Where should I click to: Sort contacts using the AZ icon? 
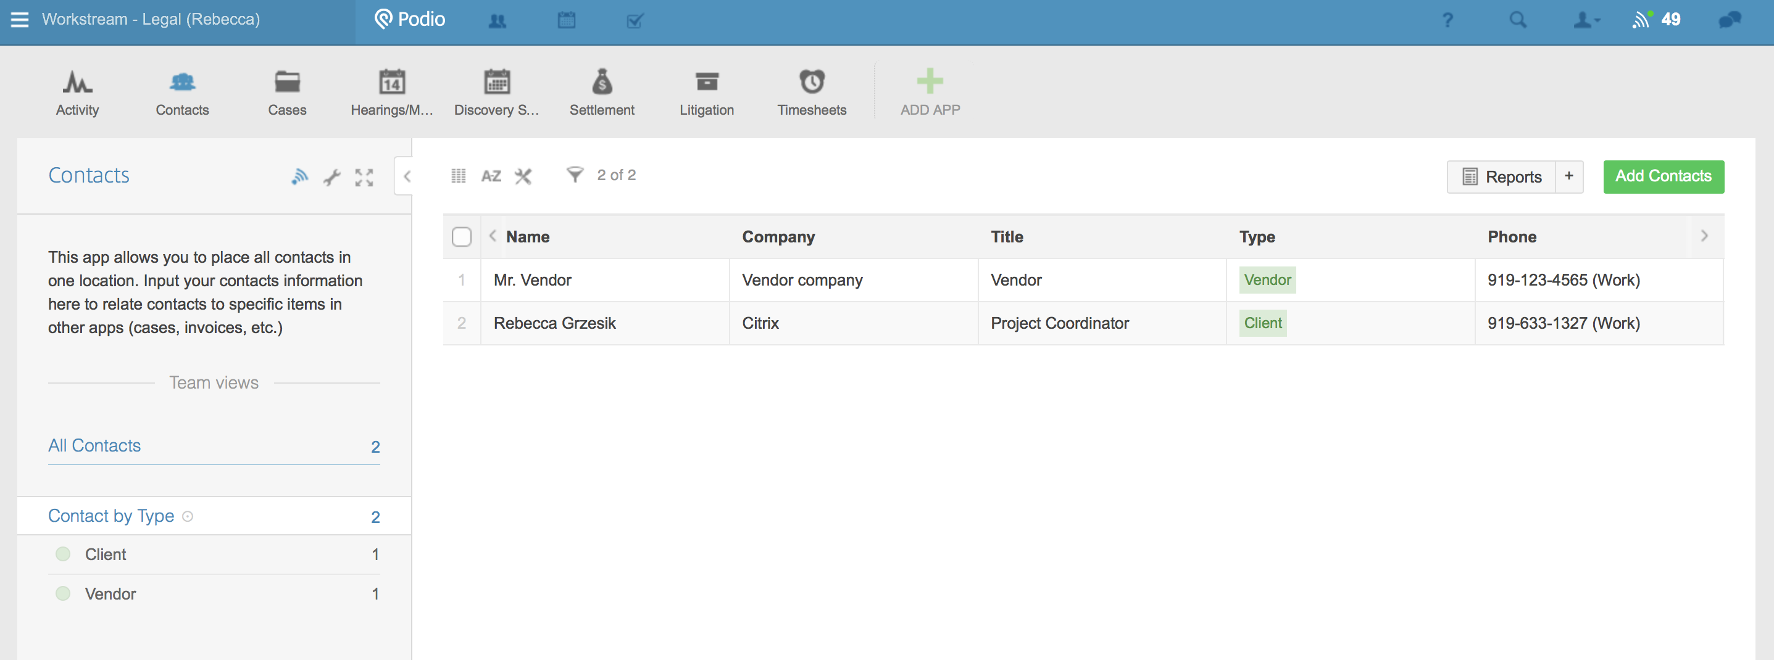[x=490, y=176]
